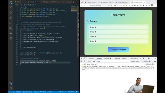Image resolution: width=165 pixels, height=93 pixels.
Task: Open a new browser tab
Action: pyautogui.click(x=148, y=2)
